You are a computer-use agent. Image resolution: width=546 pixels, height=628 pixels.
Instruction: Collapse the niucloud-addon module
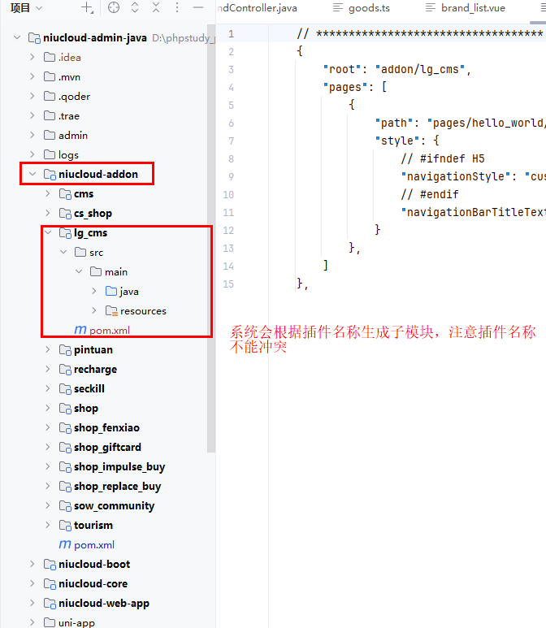click(32, 175)
